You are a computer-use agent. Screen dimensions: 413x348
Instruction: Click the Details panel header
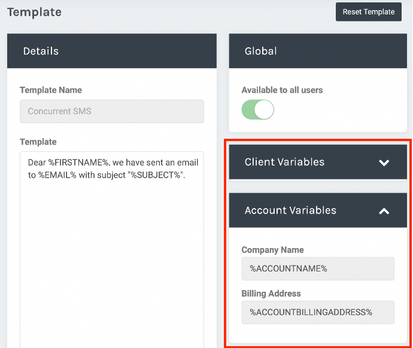pyautogui.click(x=112, y=51)
